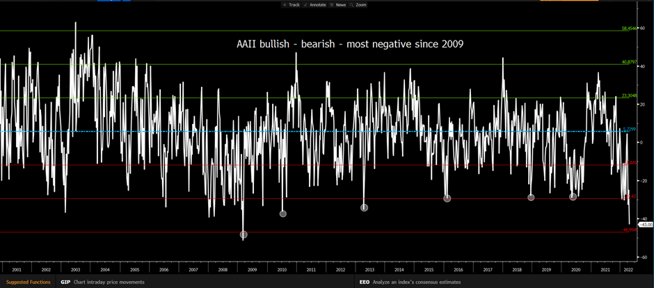
Task: Click the 40.8797 green level label
Action: (x=629, y=62)
